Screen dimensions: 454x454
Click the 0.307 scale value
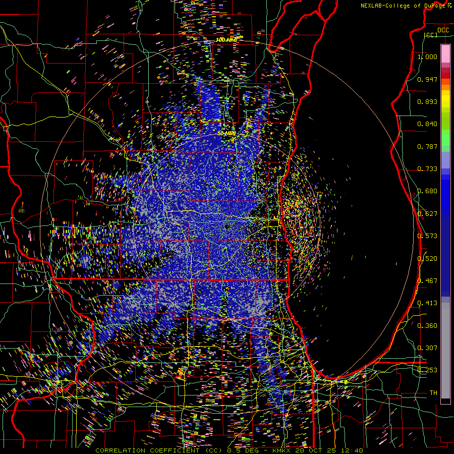(x=427, y=348)
